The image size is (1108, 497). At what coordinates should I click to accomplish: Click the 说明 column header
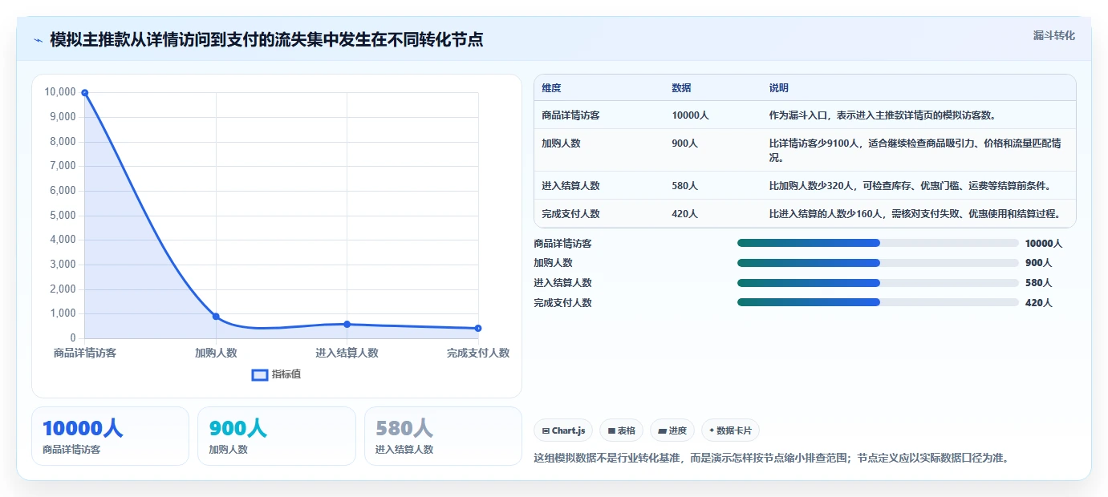[778, 88]
